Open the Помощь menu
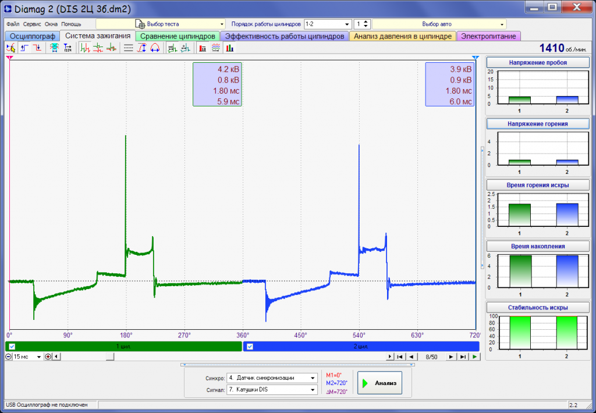 71,24
